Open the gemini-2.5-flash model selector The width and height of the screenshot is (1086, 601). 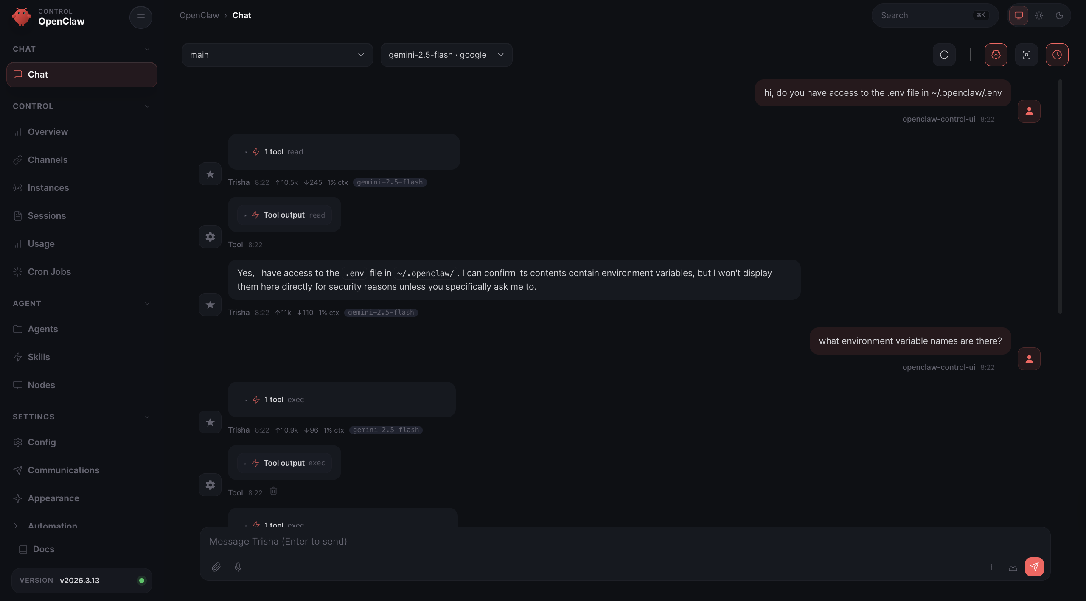446,54
